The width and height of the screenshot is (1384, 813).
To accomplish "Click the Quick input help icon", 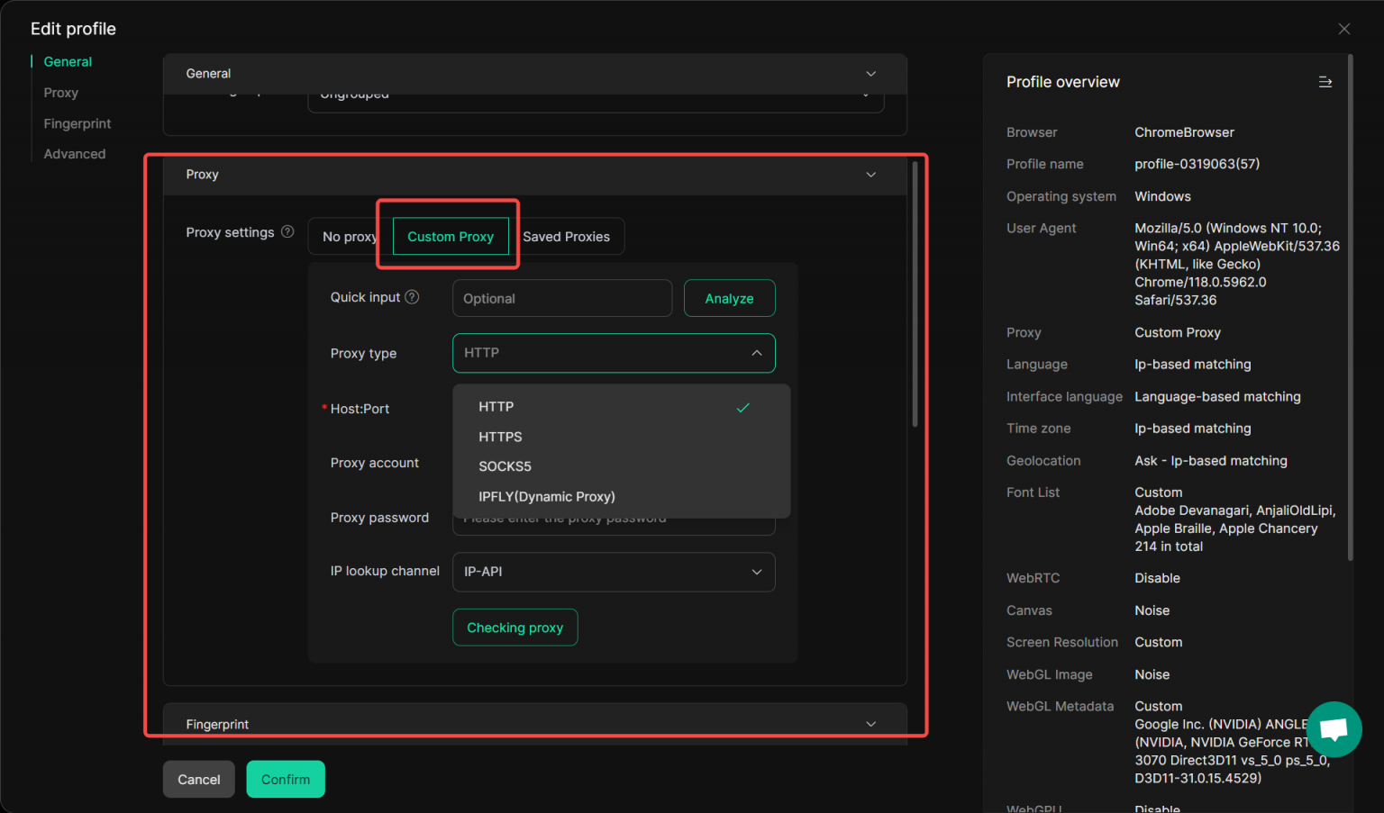I will [x=413, y=296].
